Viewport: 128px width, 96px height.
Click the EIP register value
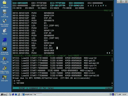(x=79, y=5)
